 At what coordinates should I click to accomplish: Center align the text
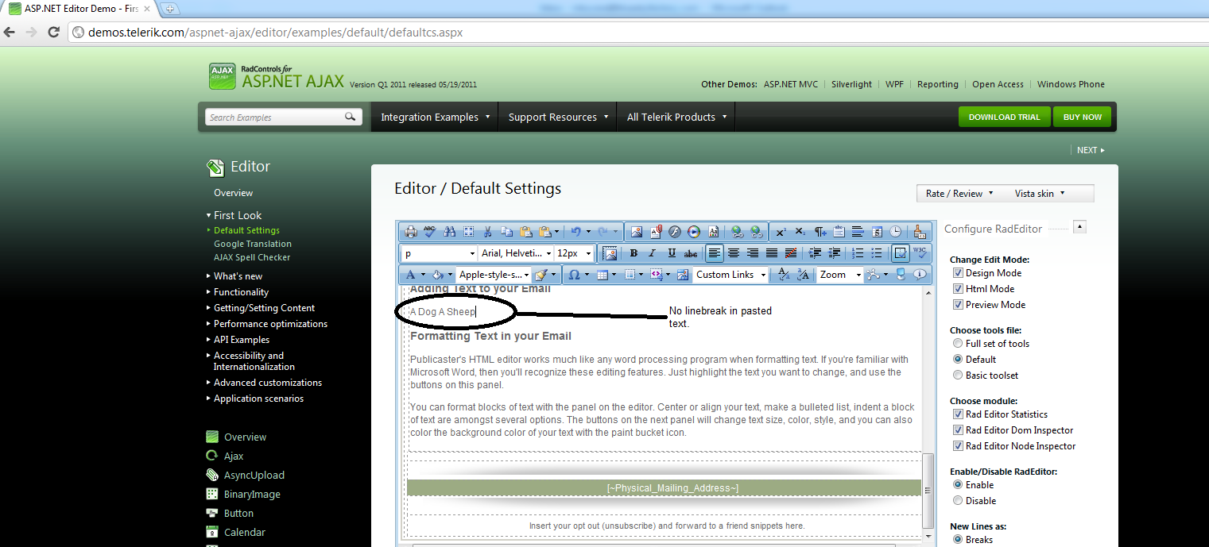pyautogui.click(x=733, y=253)
